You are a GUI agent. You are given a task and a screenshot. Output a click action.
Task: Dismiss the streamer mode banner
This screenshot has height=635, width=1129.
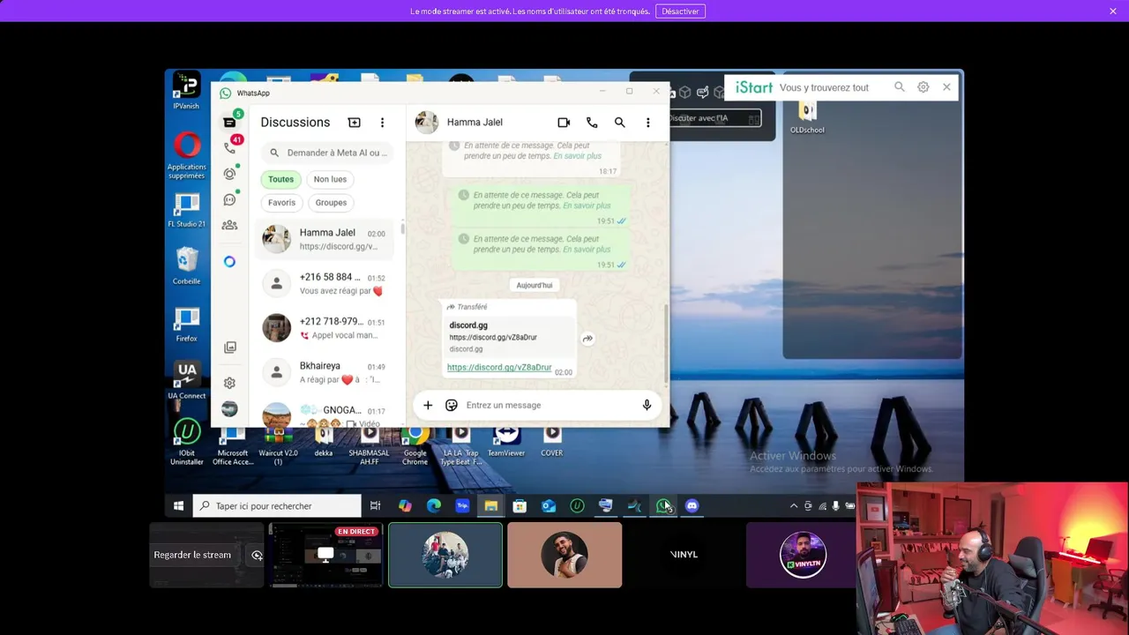[1113, 11]
